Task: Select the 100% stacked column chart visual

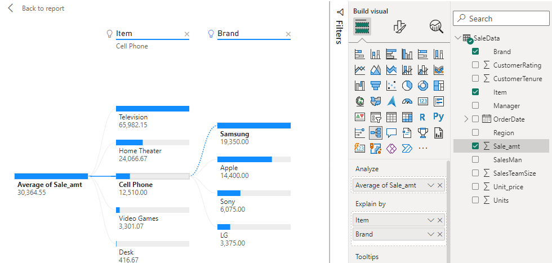Action: (x=439, y=54)
